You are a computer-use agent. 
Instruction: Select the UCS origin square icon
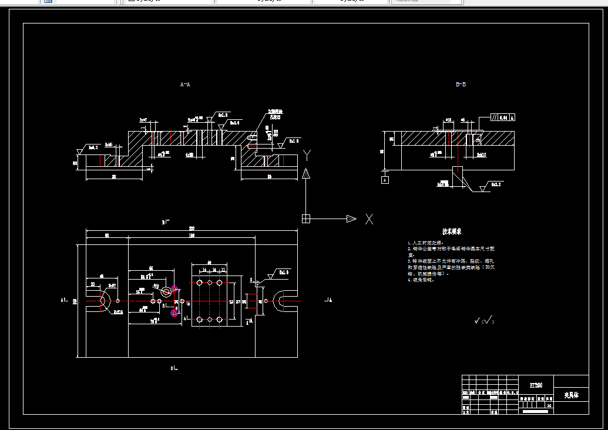point(306,219)
